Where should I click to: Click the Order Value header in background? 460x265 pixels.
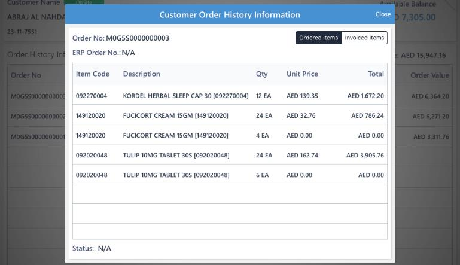point(429,75)
